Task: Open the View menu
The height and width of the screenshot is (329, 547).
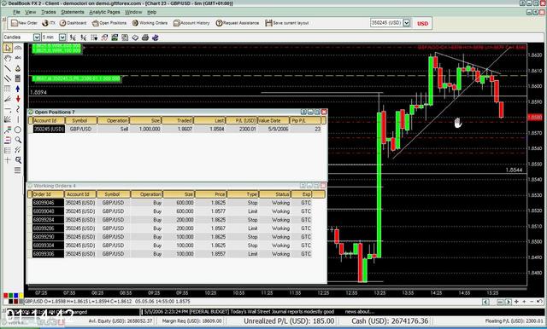Action: click(x=31, y=12)
